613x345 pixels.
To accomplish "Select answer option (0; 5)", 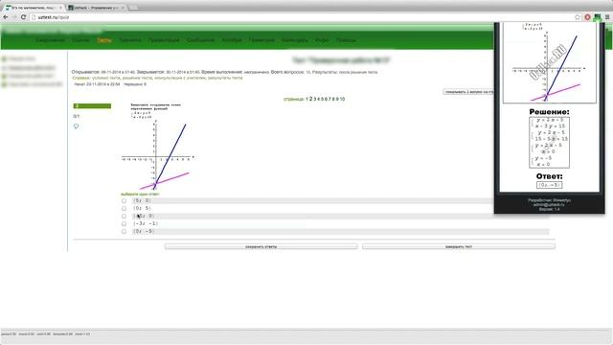I will coord(124,209).
